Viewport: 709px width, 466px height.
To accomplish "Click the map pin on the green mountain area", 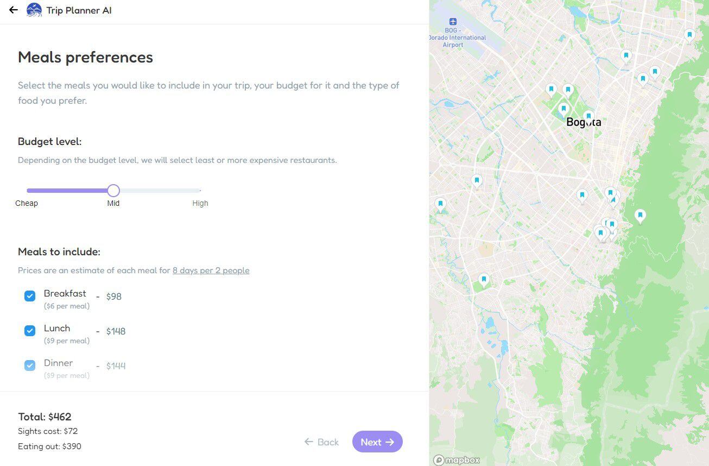I will tap(640, 216).
